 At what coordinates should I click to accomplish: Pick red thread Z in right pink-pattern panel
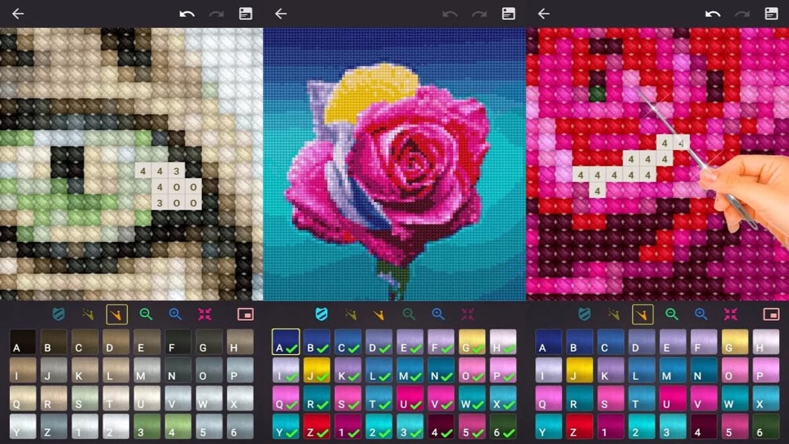pyautogui.click(x=580, y=426)
